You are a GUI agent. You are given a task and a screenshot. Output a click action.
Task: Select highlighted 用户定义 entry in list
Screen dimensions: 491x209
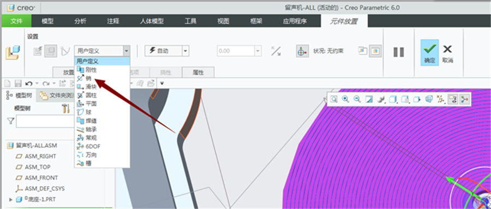click(102, 62)
